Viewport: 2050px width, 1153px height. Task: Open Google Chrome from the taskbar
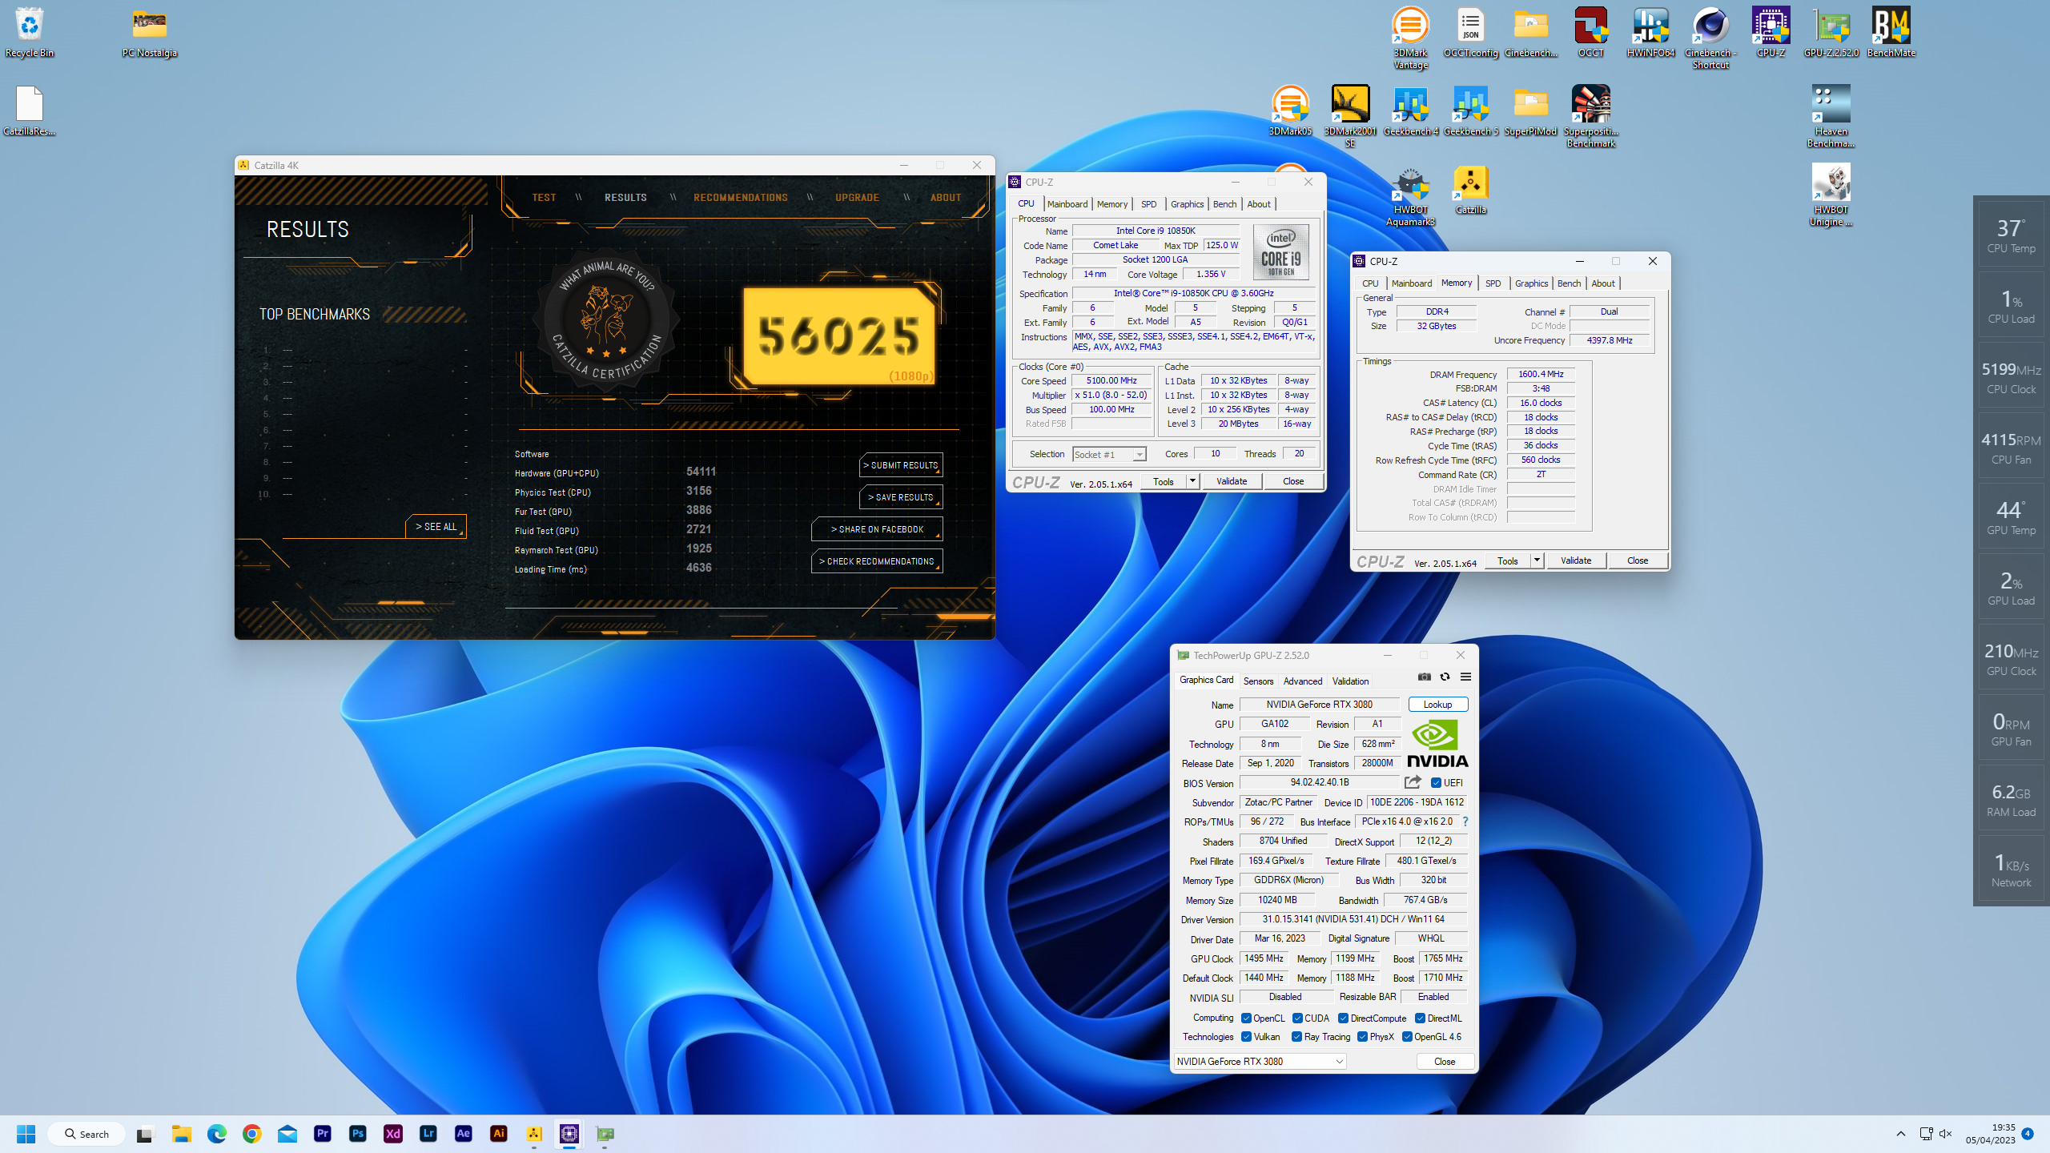coord(252,1134)
